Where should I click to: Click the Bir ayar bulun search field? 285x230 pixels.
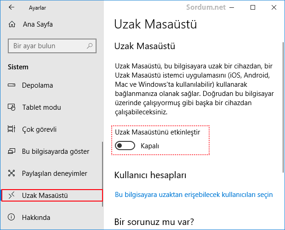(52, 46)
